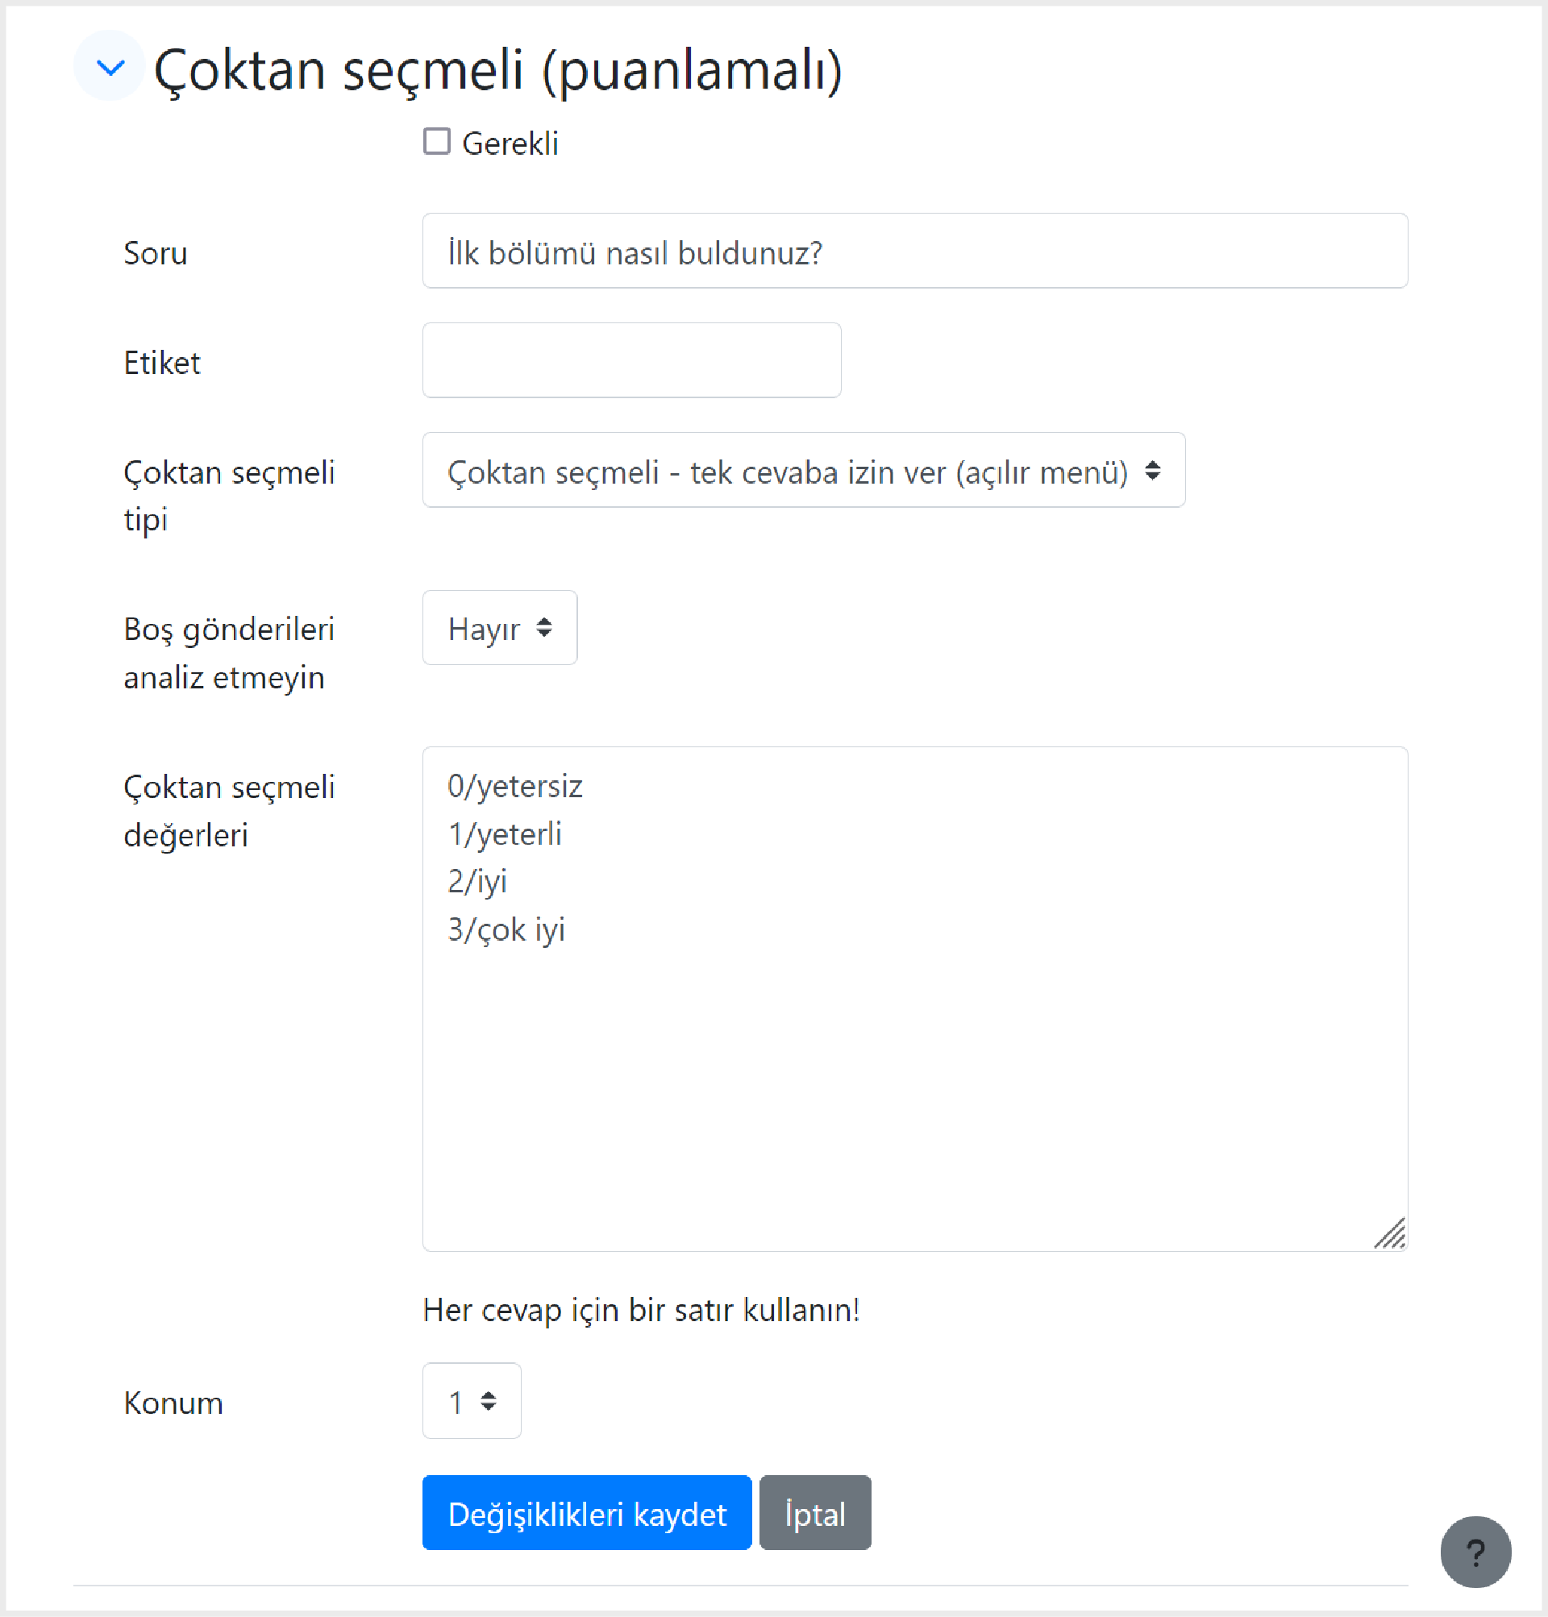Click the Çoktan seçmeli tipi label
Screen dimensions: 1548x1617
pos(228,496)
